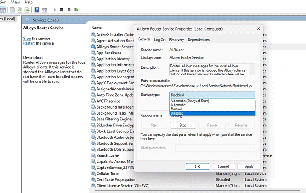This screenshot has width=306, height=193.
Task: Click gear icon beside BranchCache
Action: point(93,155)
